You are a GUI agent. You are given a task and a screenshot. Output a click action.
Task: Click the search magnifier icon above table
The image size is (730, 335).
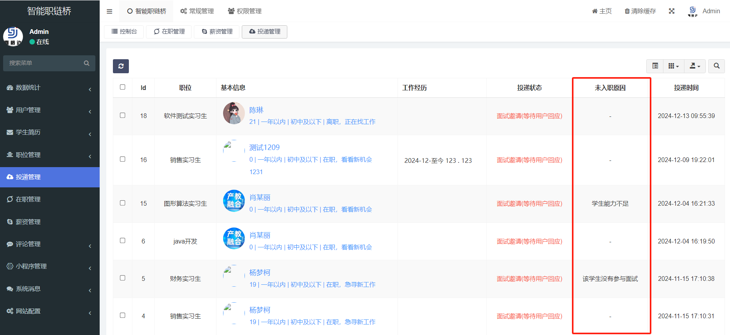pyautogui.click(x=716, y=66)
